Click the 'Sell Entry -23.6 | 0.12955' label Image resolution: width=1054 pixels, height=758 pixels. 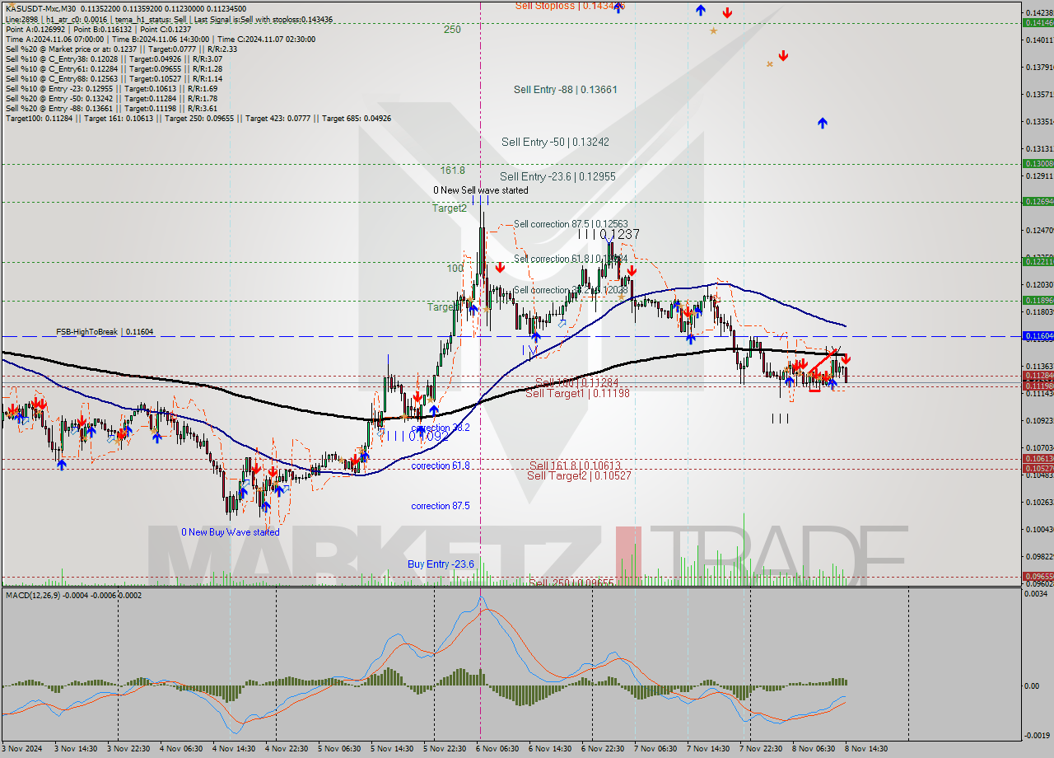557,176
